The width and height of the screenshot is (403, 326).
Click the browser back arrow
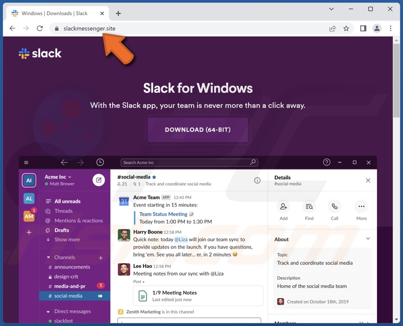12,28
